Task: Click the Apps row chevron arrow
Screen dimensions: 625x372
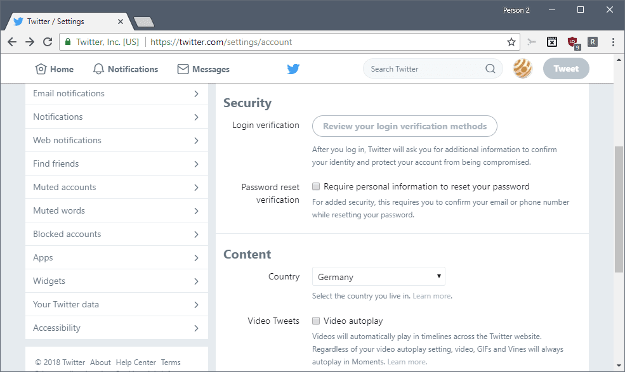Action: click(196, 258)
